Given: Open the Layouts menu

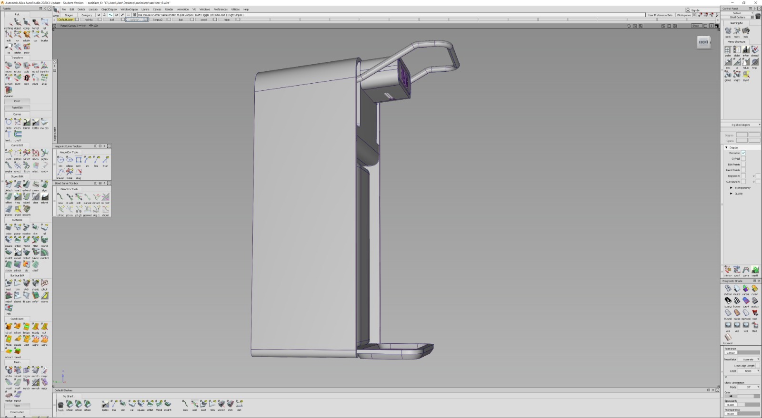Looking at the screenshot, I should coord(93,10).
